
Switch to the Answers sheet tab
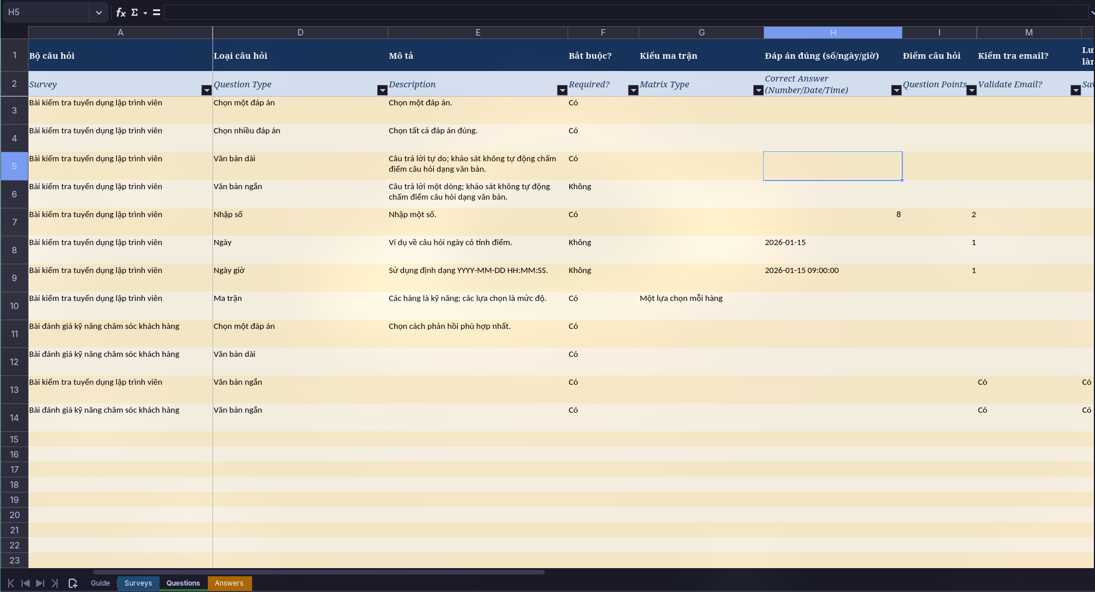tap(229, 583)
